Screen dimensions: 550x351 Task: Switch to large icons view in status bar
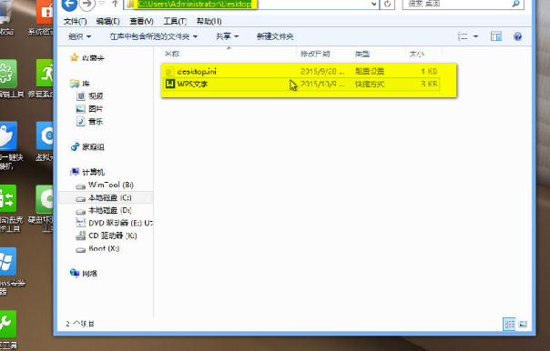(x=523, y=324)
